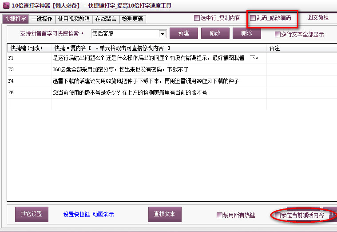Select reply text starting 您当前使用的版本号
Screen dimensions: 337x232
[x=130, y=93]
